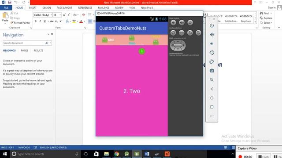
Task: Toggle Superscript formatting
Action: click(61, 21)
